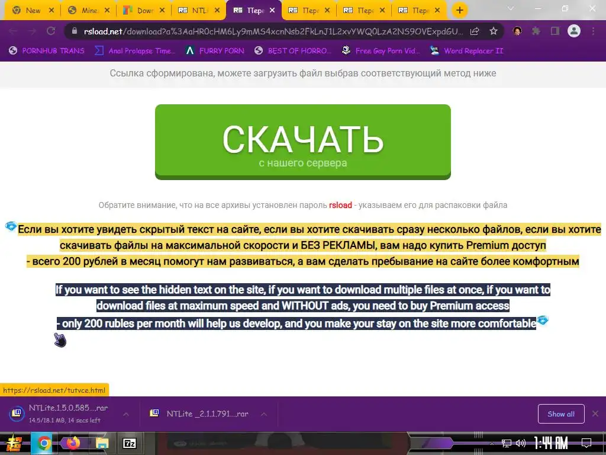Close the 'New' tab

coord(51,11)
